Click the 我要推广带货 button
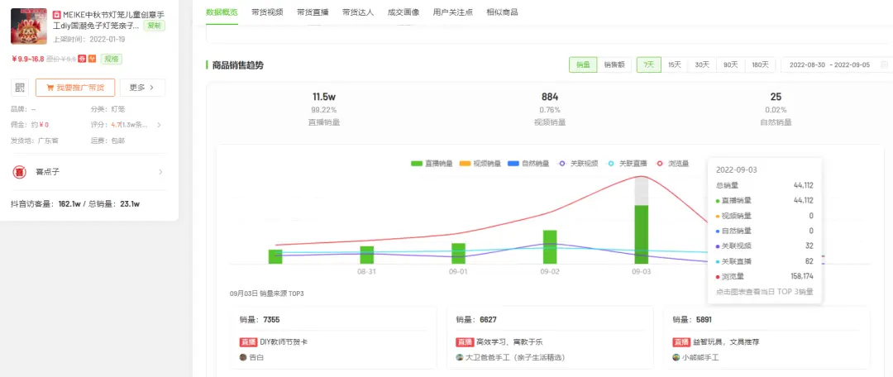The image size is (893, 377). click(75, 88)
